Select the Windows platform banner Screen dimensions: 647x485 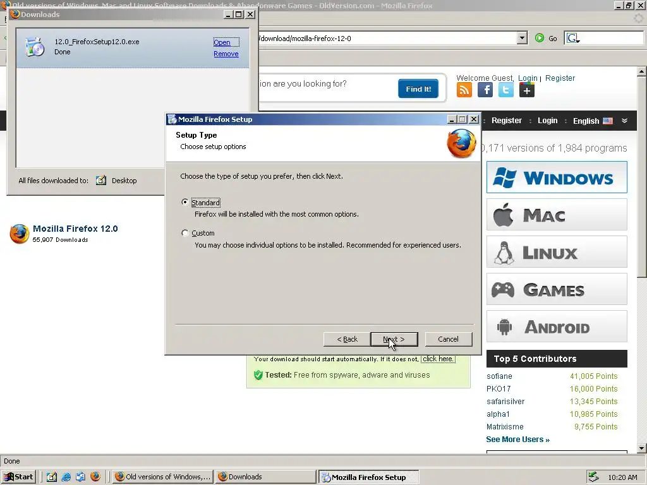[557, 177]
